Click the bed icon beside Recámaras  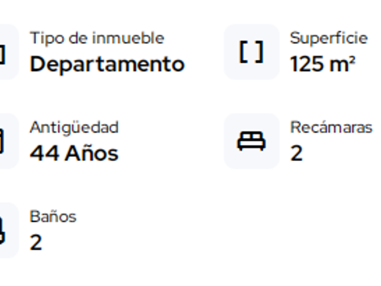(x=251, y=141)
